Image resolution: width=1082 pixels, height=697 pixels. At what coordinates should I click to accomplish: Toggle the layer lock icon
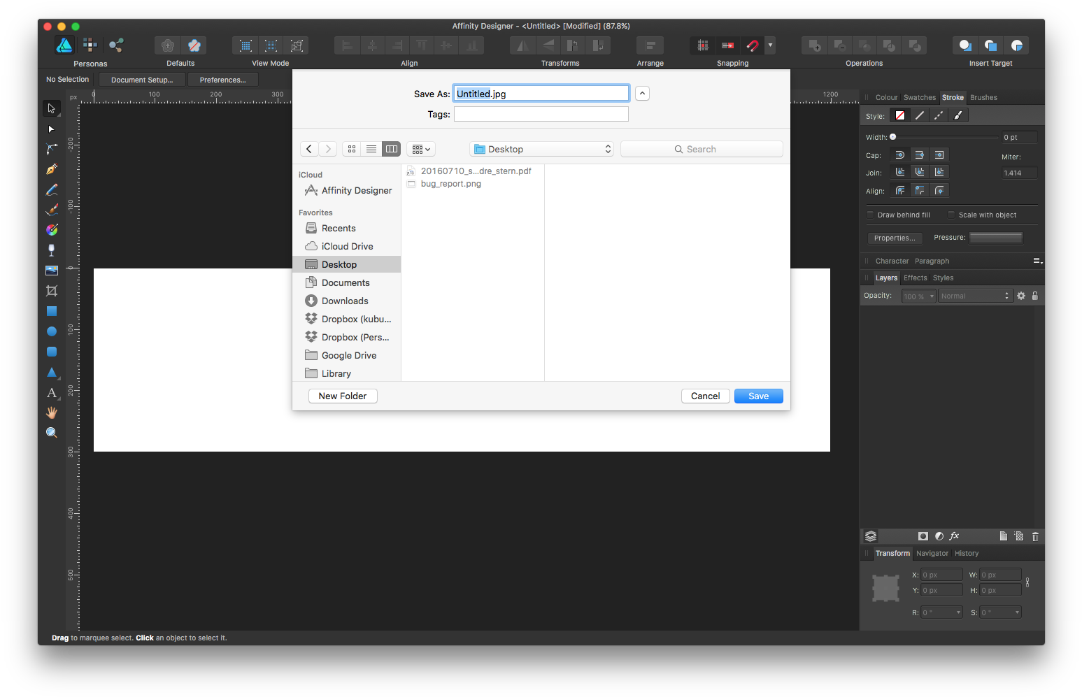coord(1035,296)
